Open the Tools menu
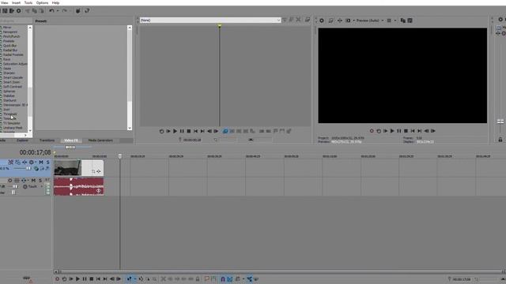Screen dimensions: 506x284 pos(28,2)
